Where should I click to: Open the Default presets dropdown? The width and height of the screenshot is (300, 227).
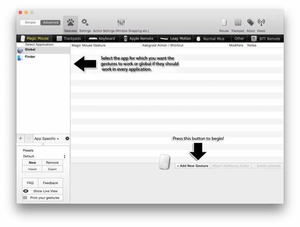tap(44, 156)
